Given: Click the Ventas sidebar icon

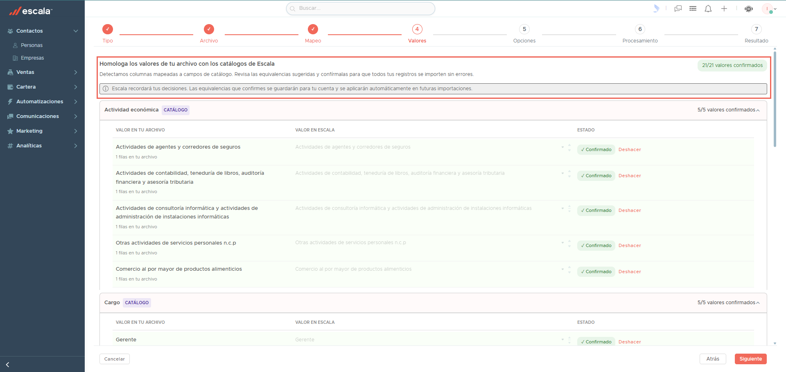Looking at the screenshot, I should coord(10,72).
